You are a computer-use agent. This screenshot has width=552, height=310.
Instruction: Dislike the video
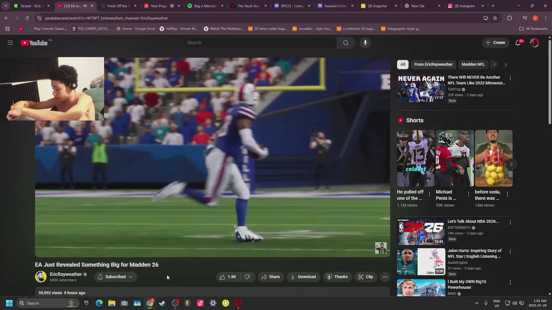click(248, 277)
